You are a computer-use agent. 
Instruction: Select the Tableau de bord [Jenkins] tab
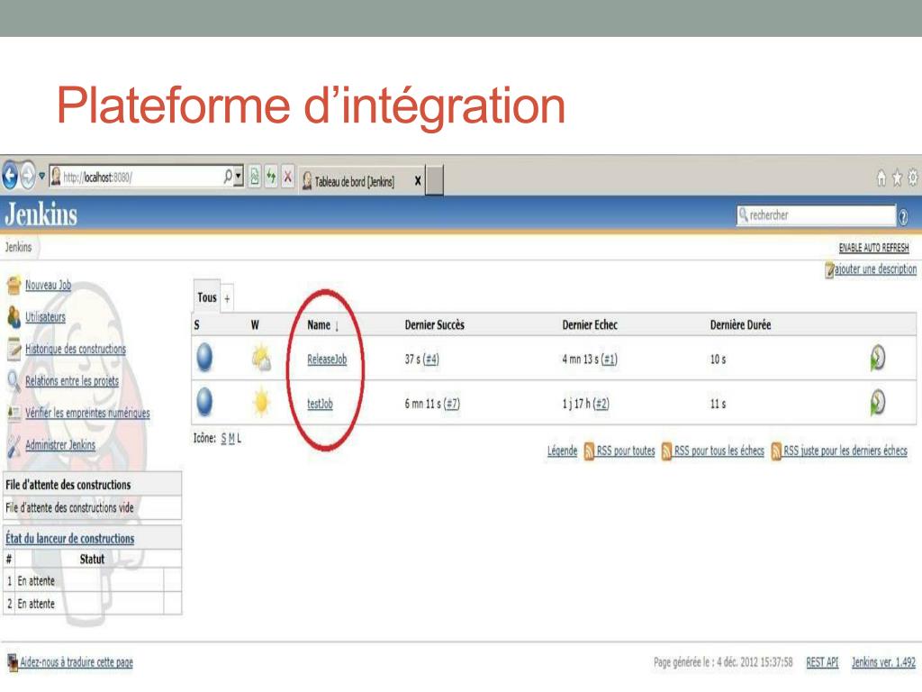(354, 181)
